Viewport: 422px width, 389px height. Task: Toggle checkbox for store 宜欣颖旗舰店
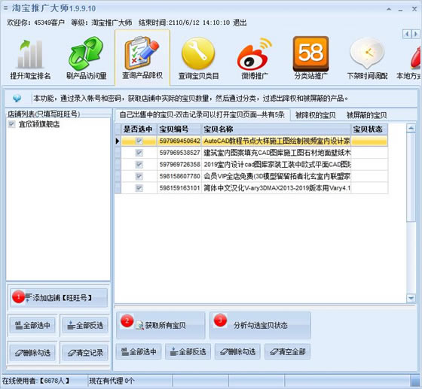pos(12,124)
